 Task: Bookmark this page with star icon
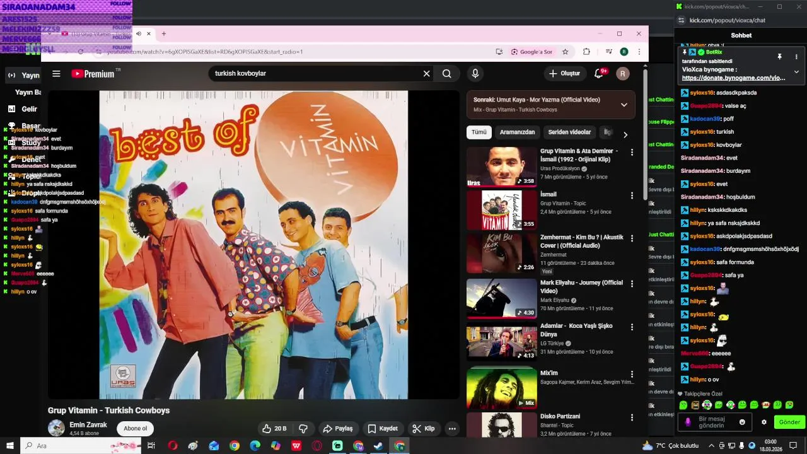tap(566, 52)
